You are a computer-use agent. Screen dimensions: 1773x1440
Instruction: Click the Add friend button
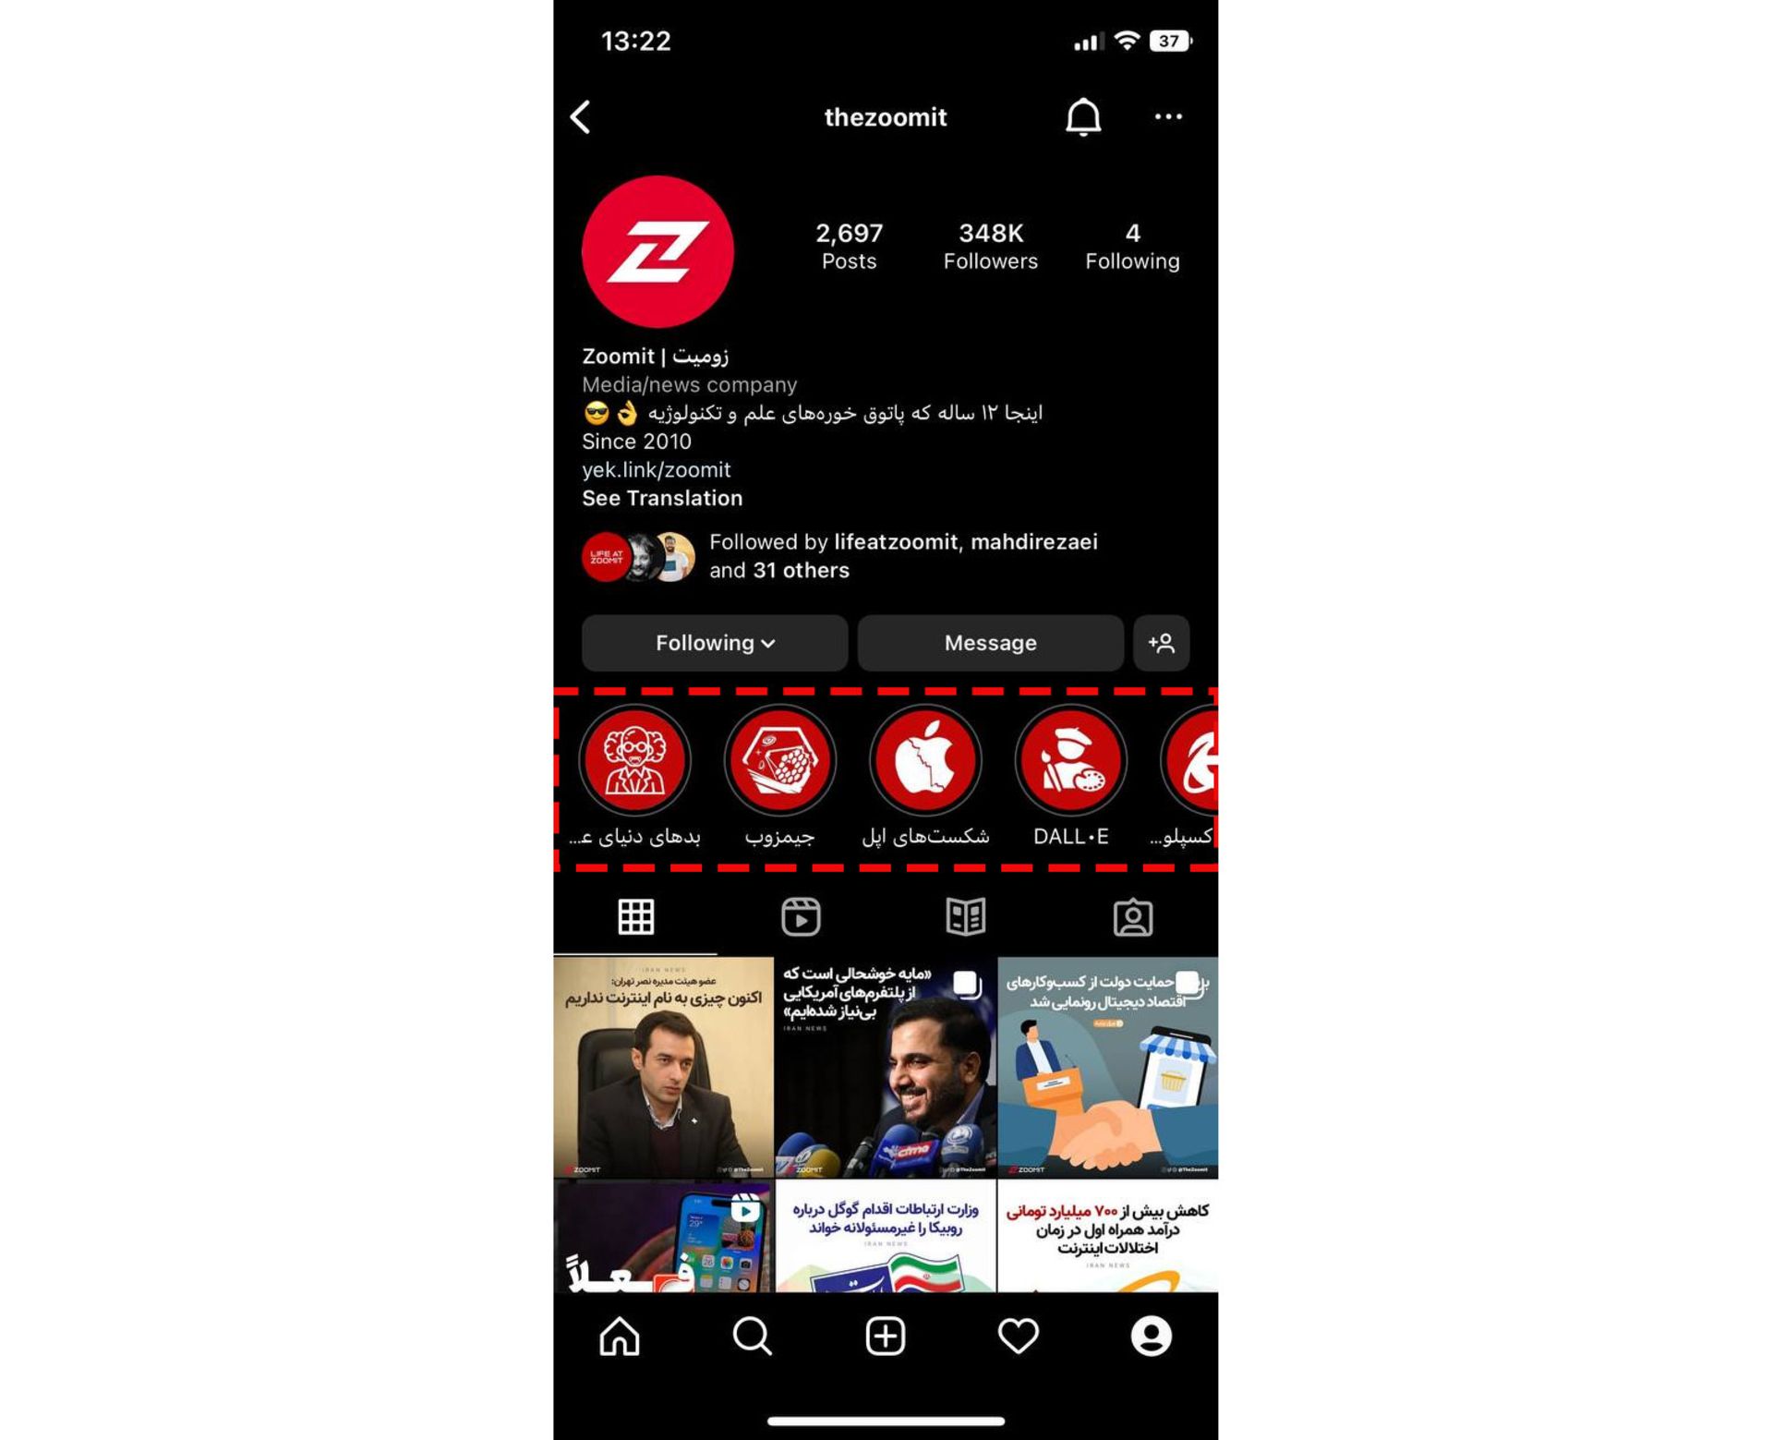[1164, 642]
